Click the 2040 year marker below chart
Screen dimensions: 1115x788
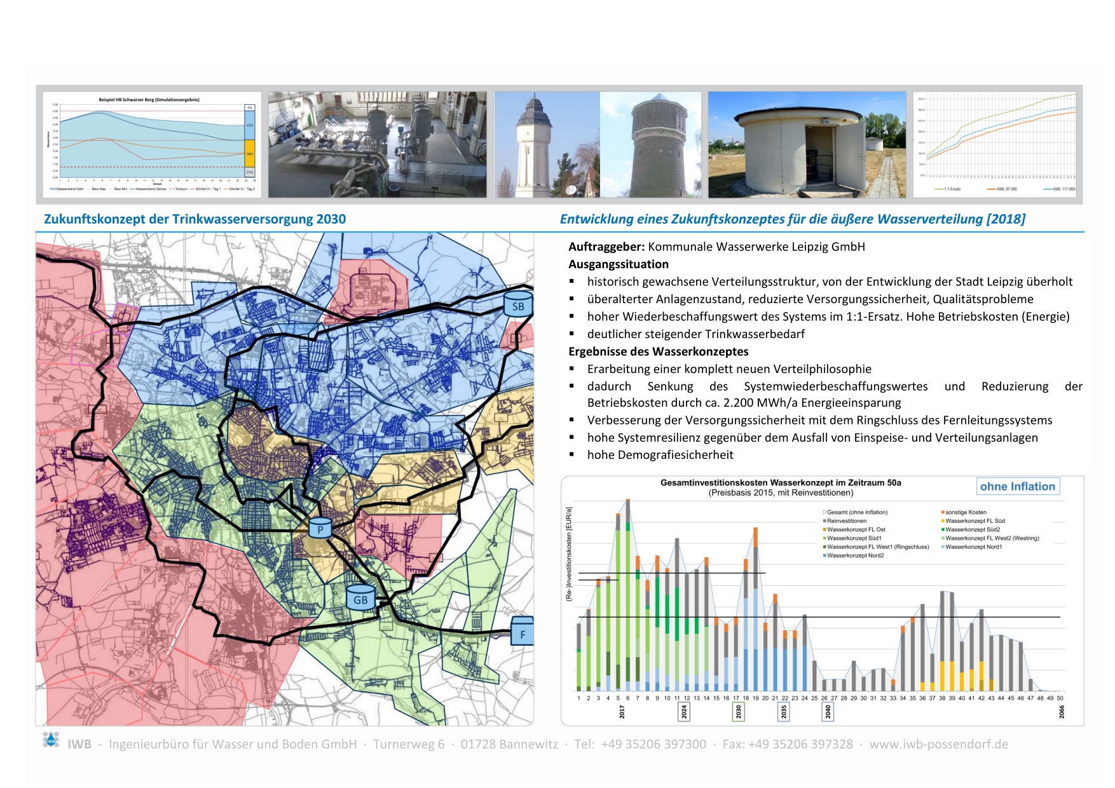(828, 712)
